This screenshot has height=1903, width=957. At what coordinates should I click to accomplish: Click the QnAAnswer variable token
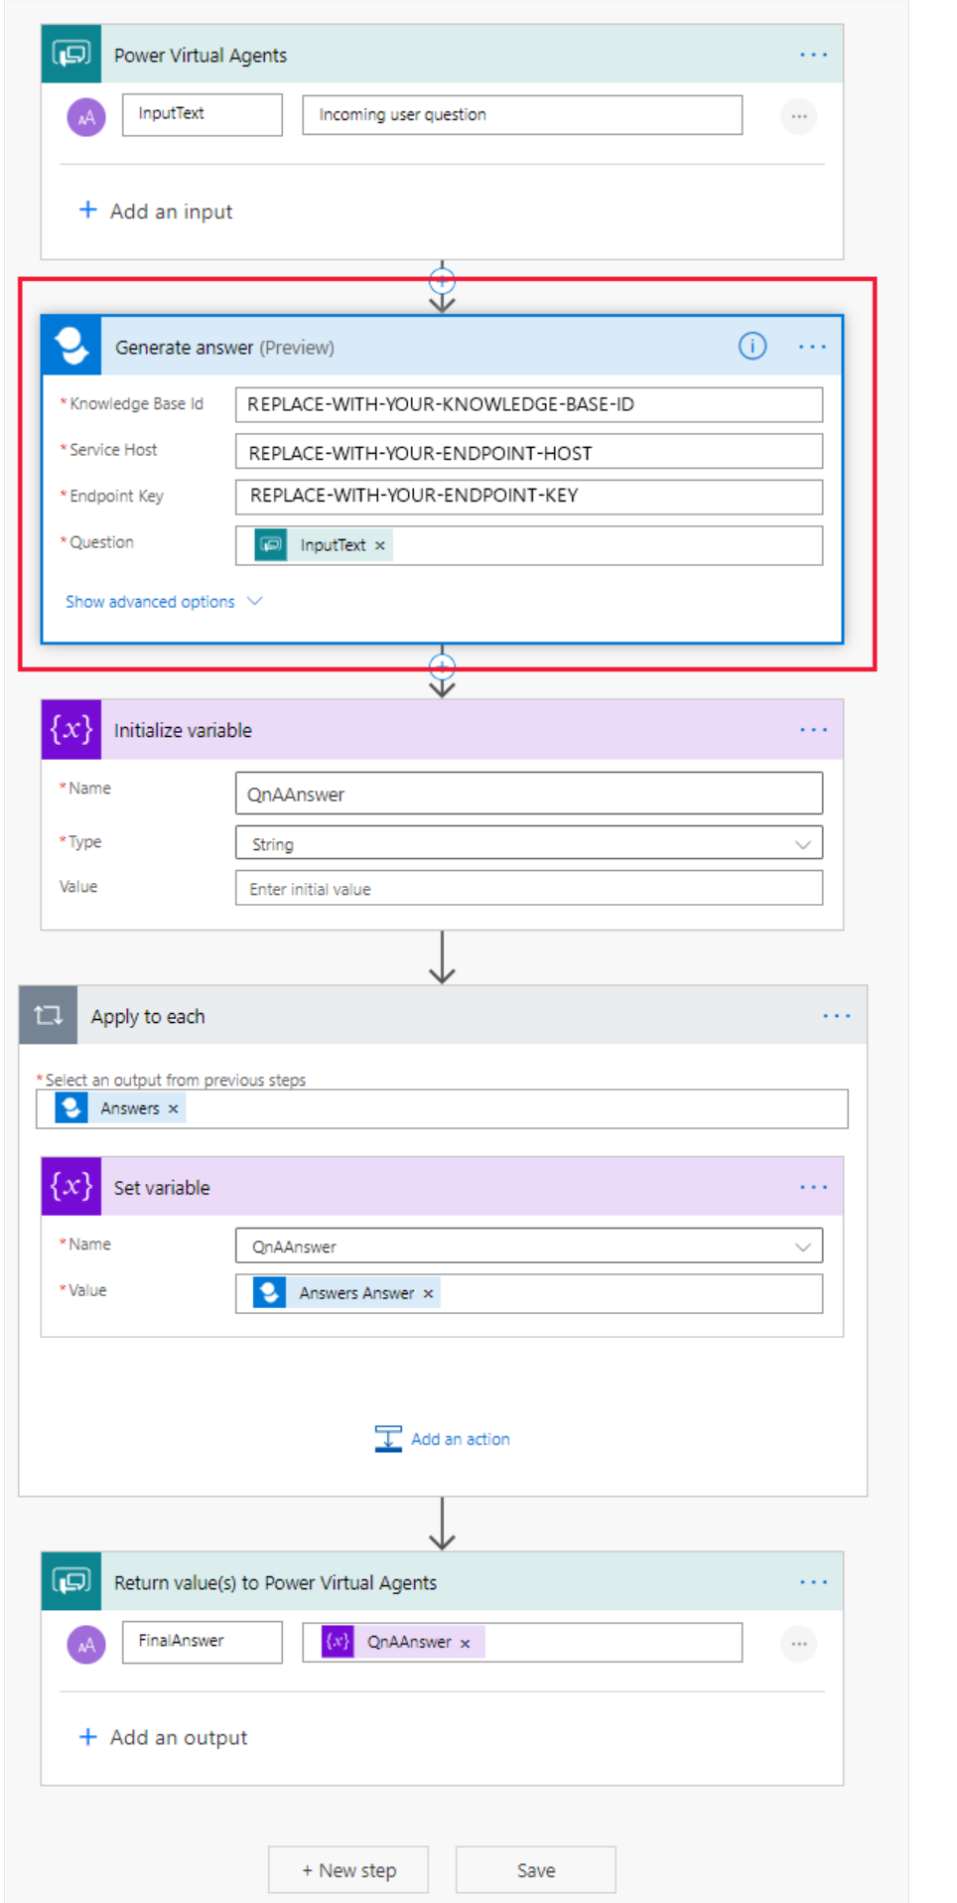pos(402,1643)
